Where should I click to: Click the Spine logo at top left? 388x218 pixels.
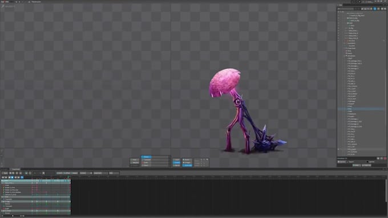click(x=5, y=2)
